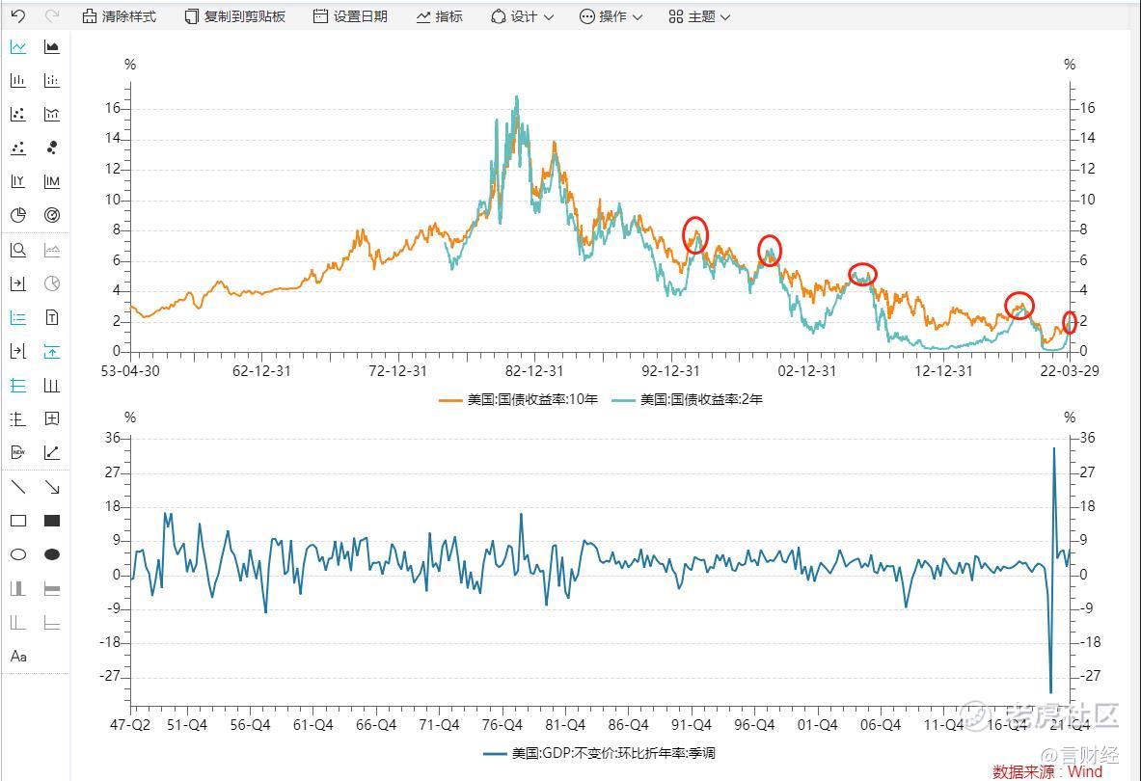Click the 22-03-29 date axis label
The width and height of the screenshot is (1141, 781).
(x=1070, y=371)
